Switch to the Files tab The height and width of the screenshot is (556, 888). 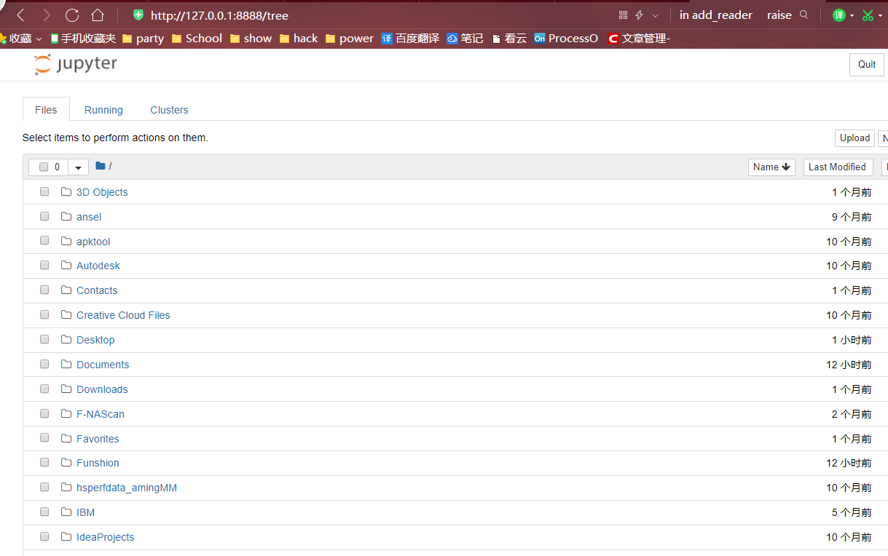click(46, 109)
